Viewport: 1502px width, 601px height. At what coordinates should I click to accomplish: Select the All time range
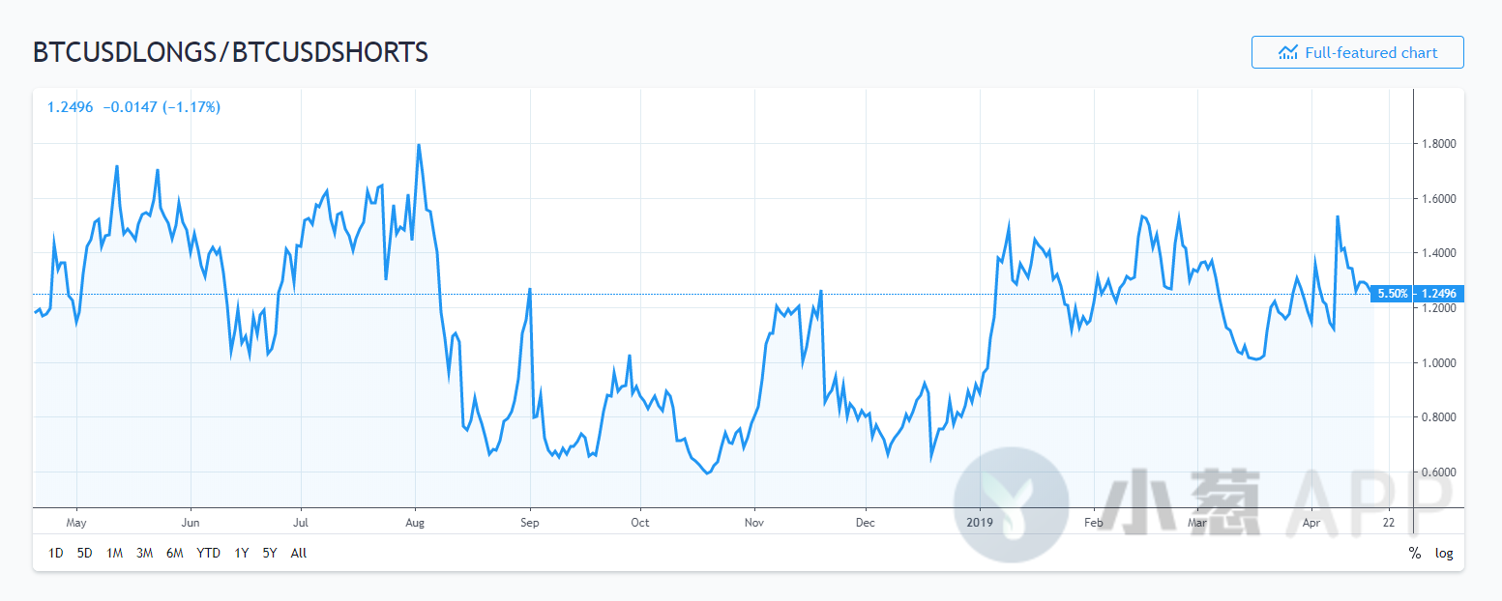[299, 554]
